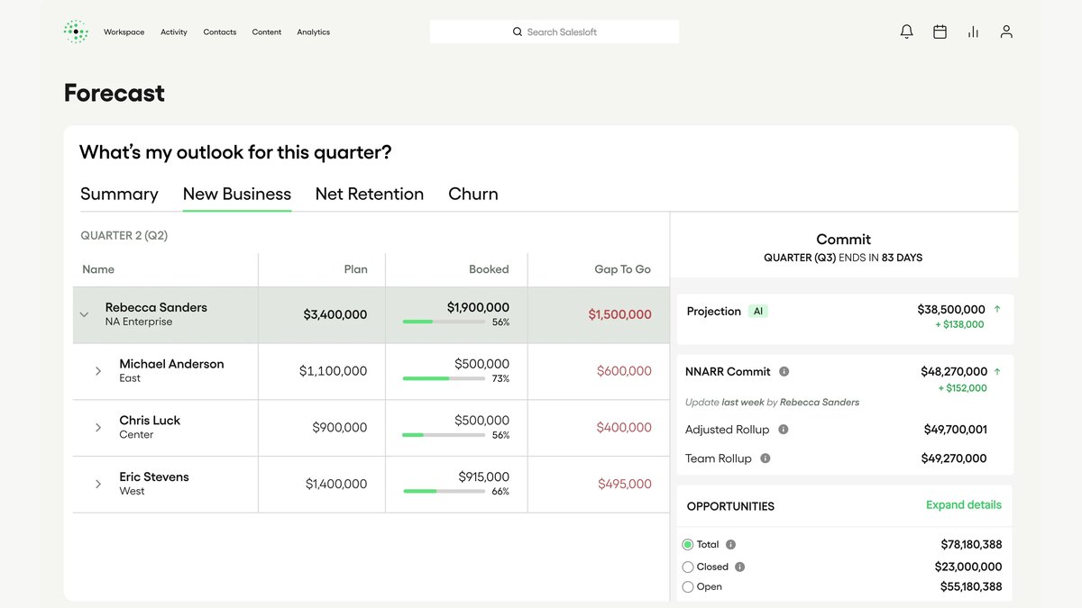Click the info icon beside Total

(731, 544)
